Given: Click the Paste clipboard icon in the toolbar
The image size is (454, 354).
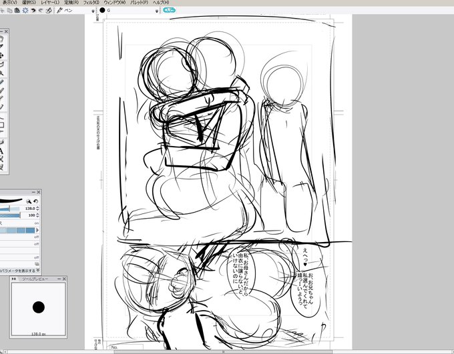Looking at the screenshot, I should [x=17, y=11].
